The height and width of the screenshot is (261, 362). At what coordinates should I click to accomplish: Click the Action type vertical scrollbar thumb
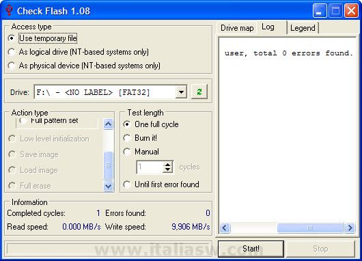[109, 165]
